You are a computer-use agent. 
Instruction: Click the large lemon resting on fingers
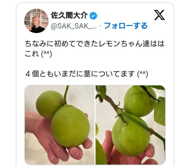(70, 126)
